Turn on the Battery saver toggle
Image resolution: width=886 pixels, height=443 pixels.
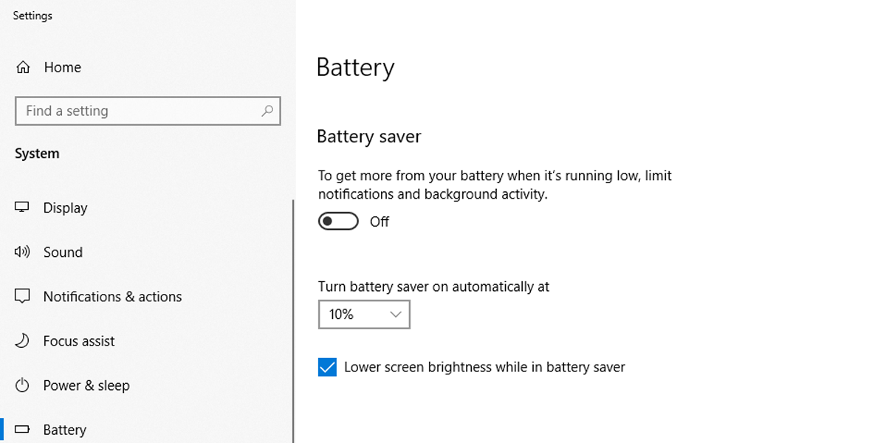click(338, 221)
